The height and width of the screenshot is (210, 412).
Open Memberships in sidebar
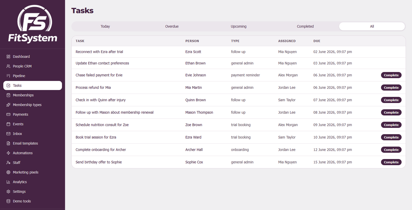point(33,95)
